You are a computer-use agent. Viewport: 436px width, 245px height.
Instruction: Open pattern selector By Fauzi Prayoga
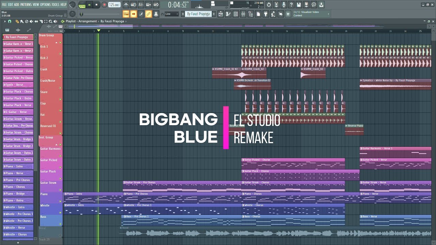pos(198,14)
